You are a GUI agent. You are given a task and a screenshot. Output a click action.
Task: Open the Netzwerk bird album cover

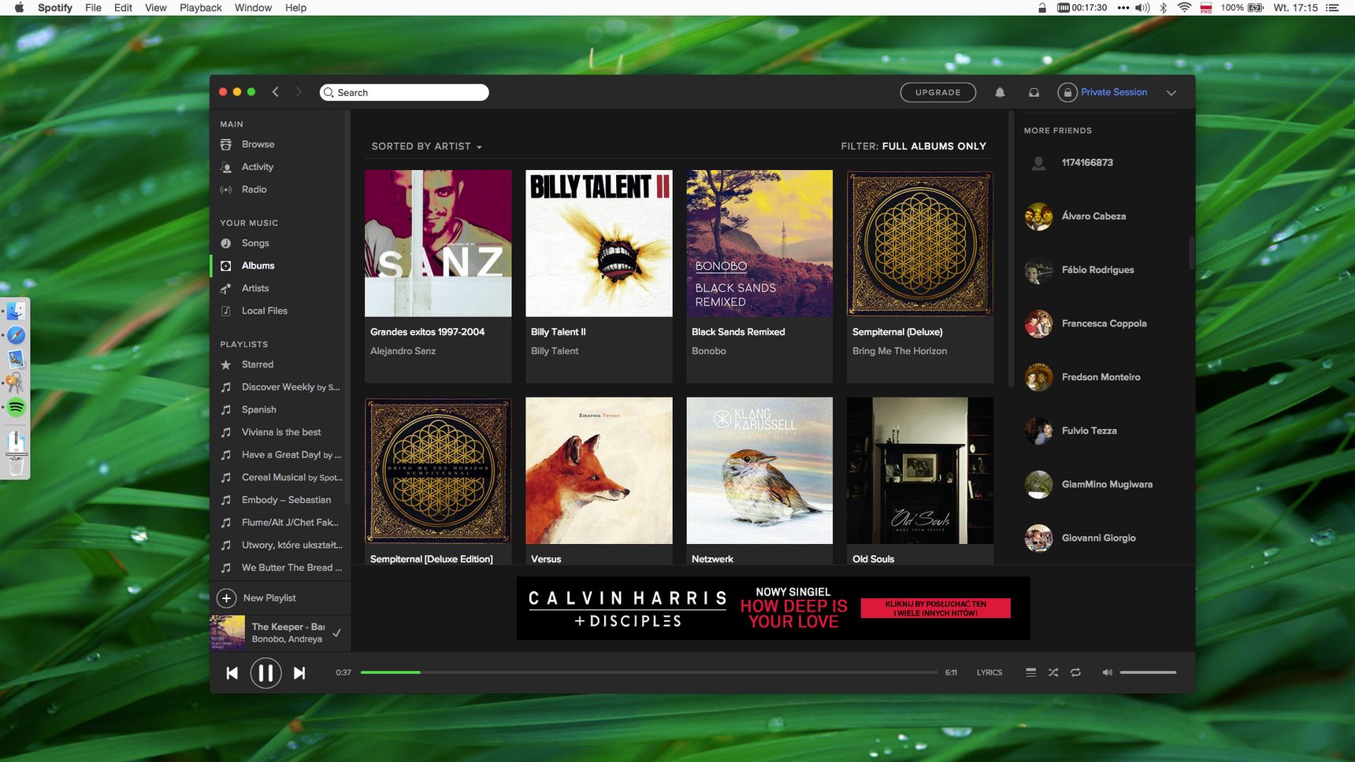coord(759,471)
